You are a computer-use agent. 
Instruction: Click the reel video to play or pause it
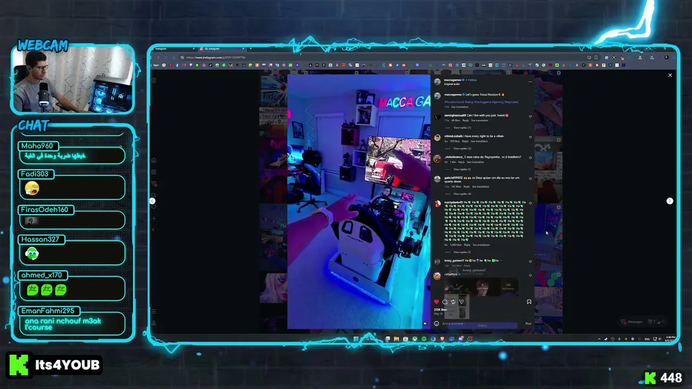[x=359, y=202]
